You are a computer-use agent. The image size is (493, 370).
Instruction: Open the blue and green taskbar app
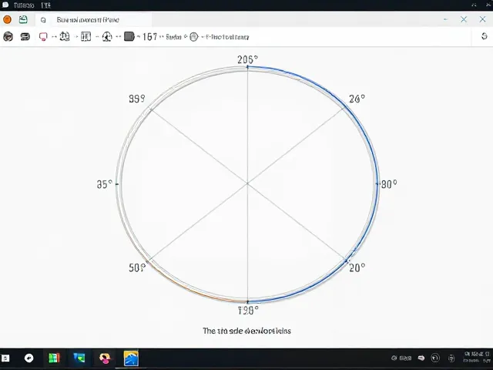tap(79, 358)
